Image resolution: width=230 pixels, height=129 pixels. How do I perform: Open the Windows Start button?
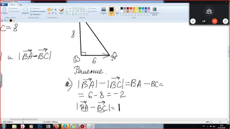(4, 126)
